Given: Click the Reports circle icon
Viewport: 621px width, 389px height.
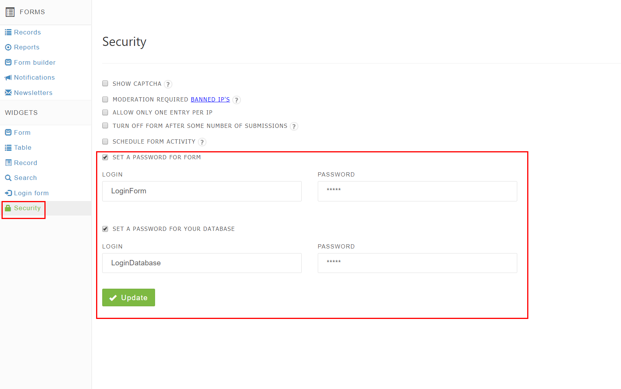Looking at the screenshot, I should [x=8, y=47].
